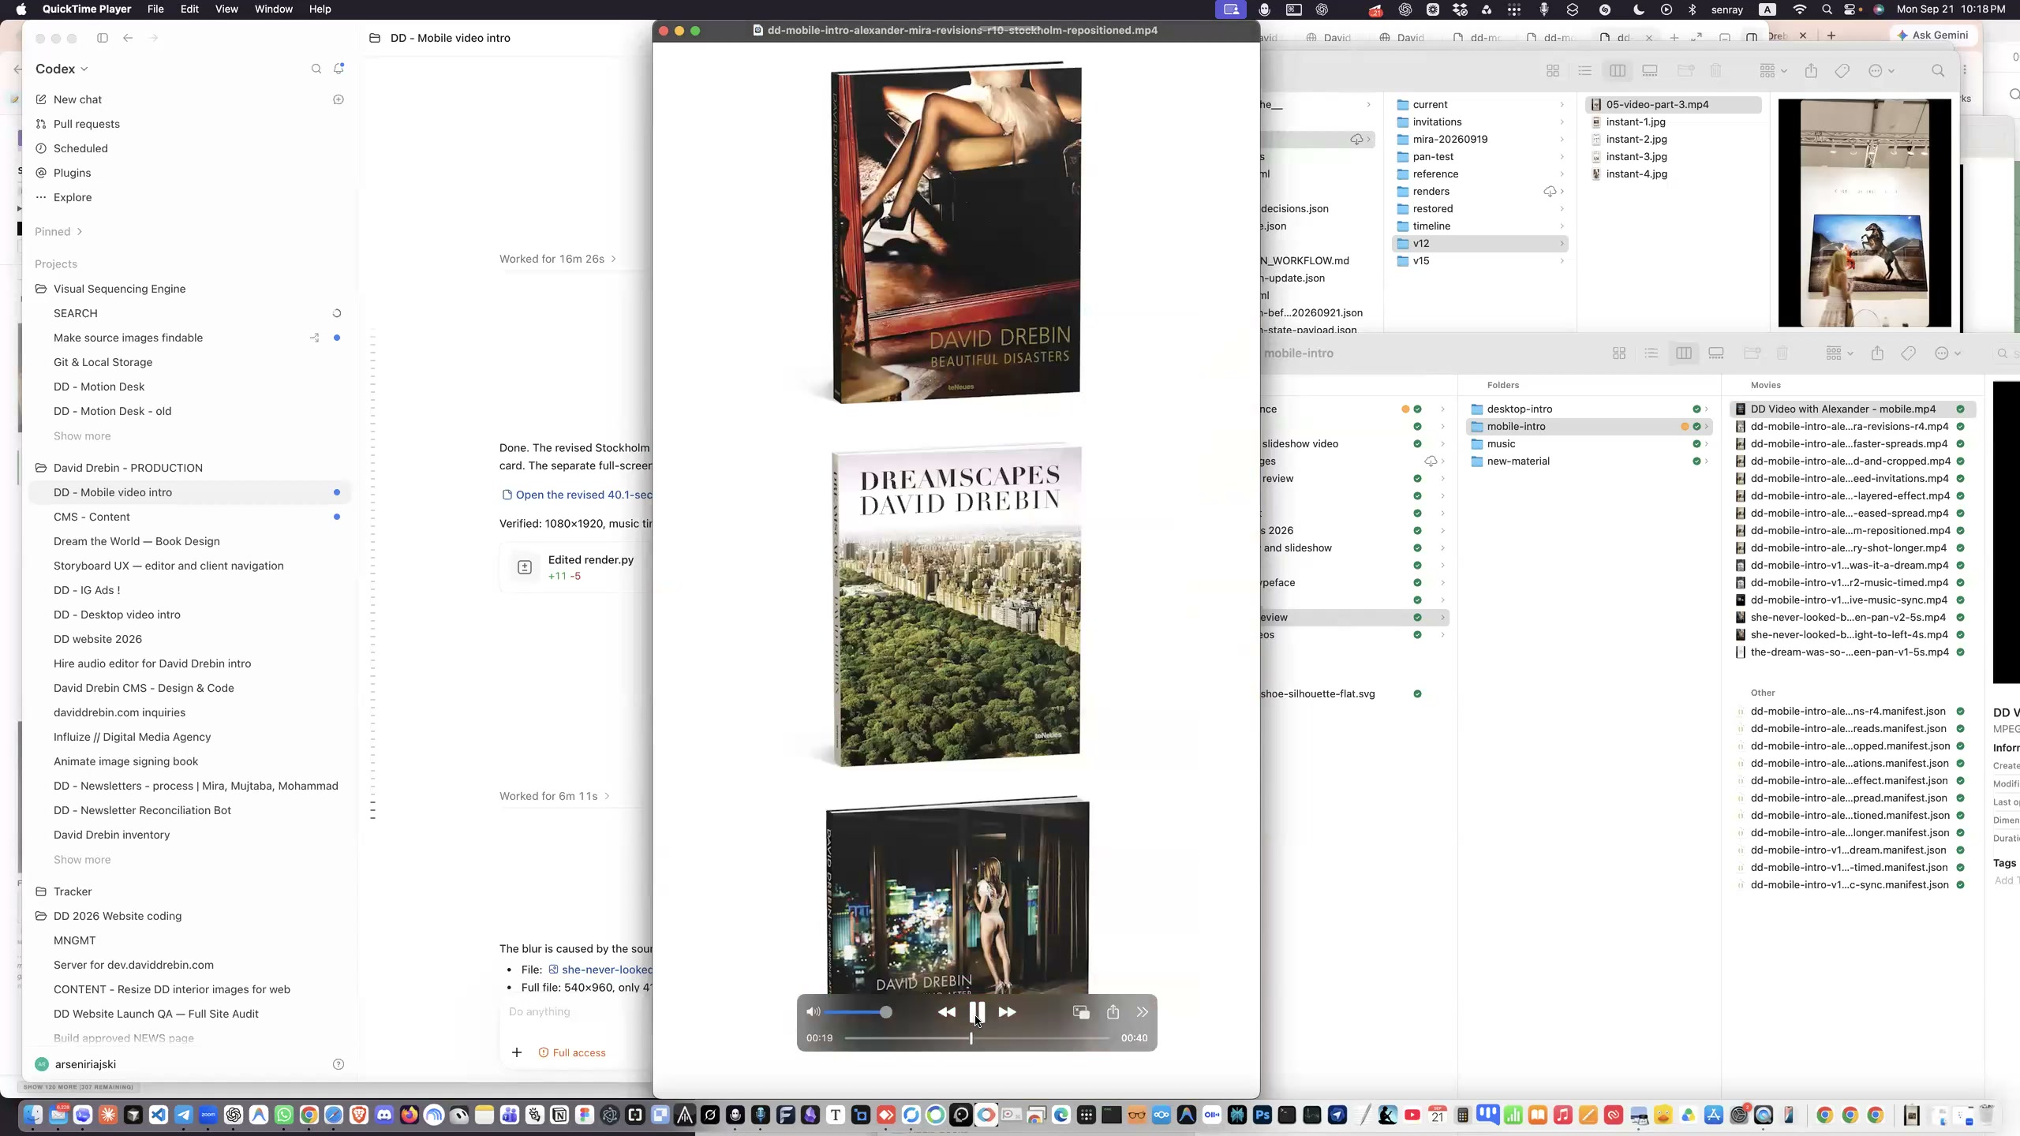Screen dimensions: 2020x1136
Task: Click the plus attach button in Codex input
Action: pos(517,1052)
